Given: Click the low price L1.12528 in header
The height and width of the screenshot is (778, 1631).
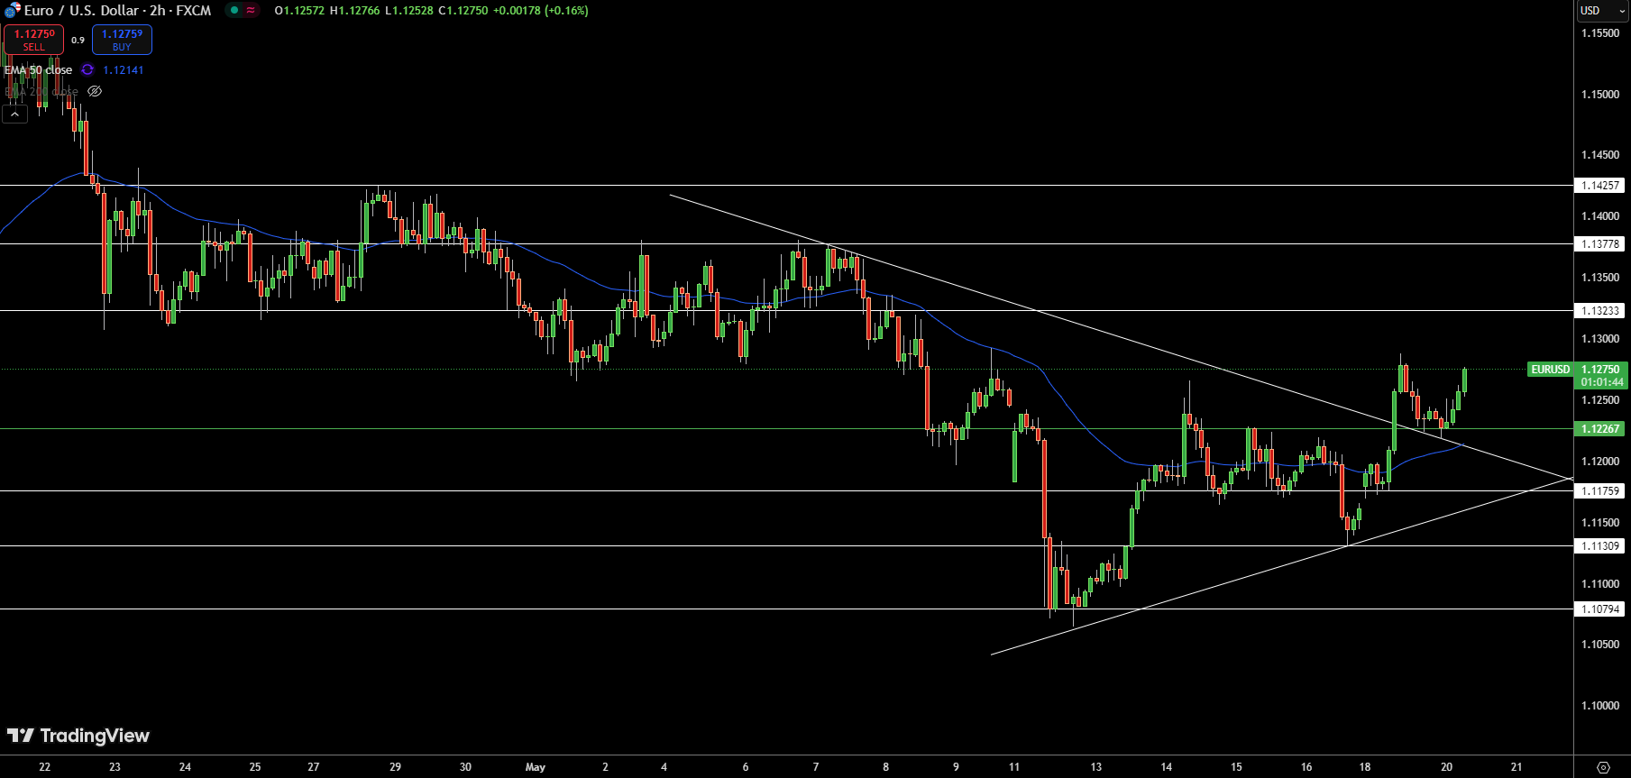Looking at the screenshot, I should (408, 11).
